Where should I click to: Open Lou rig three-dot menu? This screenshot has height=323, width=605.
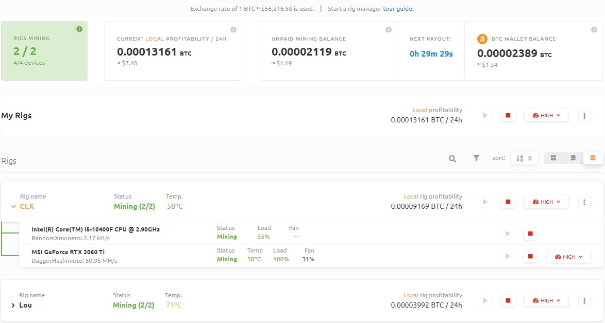click(584, 301)
